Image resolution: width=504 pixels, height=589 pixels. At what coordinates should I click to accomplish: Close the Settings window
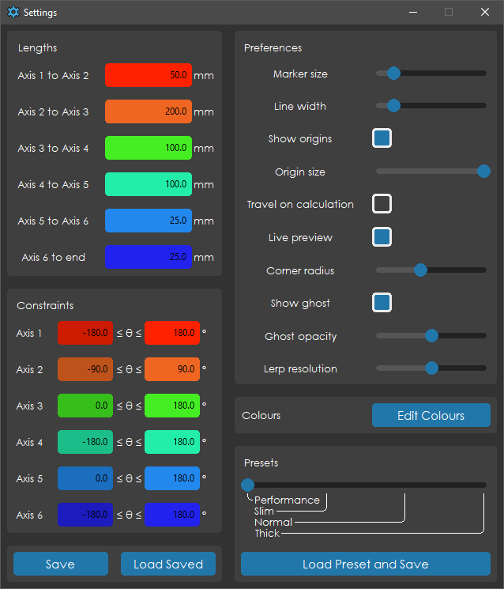tap(485, 13)
